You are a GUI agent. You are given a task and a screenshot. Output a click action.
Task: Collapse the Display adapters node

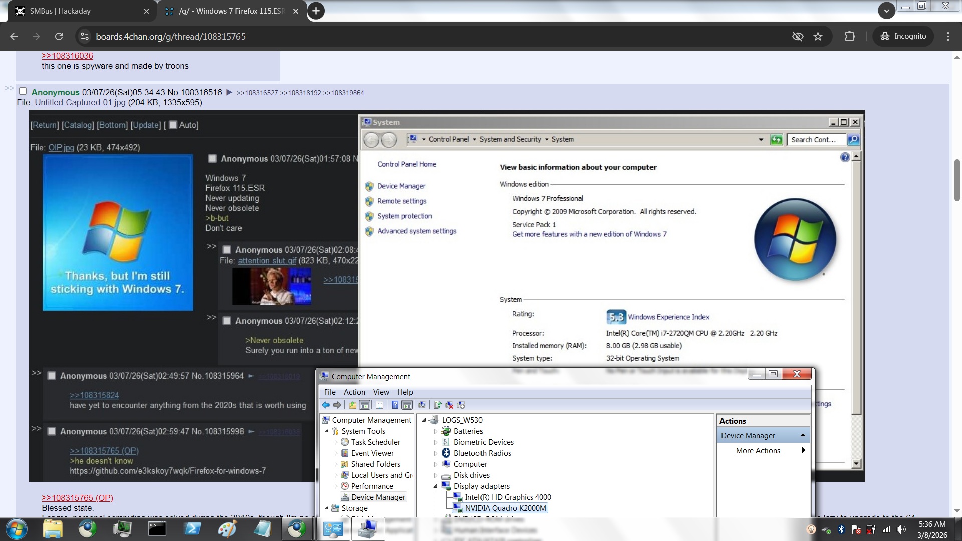point(435,486)
